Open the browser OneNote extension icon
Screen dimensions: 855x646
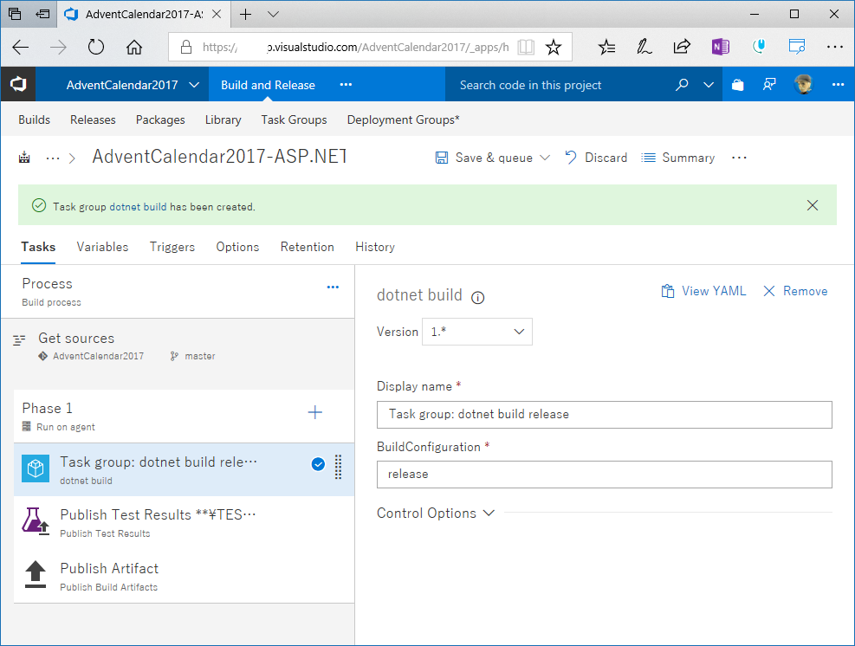720,47
